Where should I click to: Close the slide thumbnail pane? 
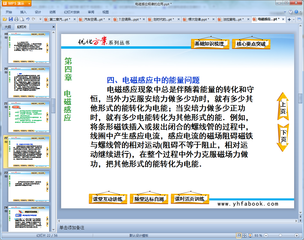(x=54, y=27)
